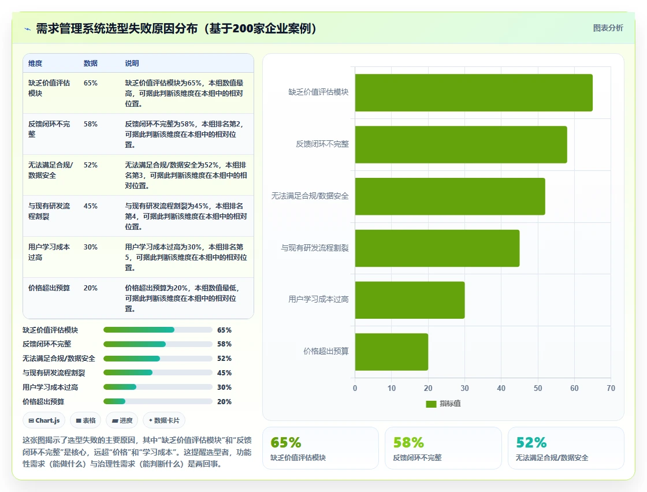The height and width of the screenshot is (492, 647).
Task: Click the 价格超出预算 progress bar
Action: click(158, 402)
